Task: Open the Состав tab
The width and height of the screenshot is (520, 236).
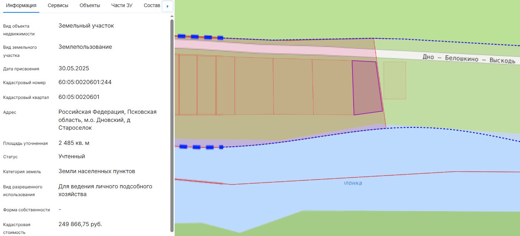Action: click(152, 6)
